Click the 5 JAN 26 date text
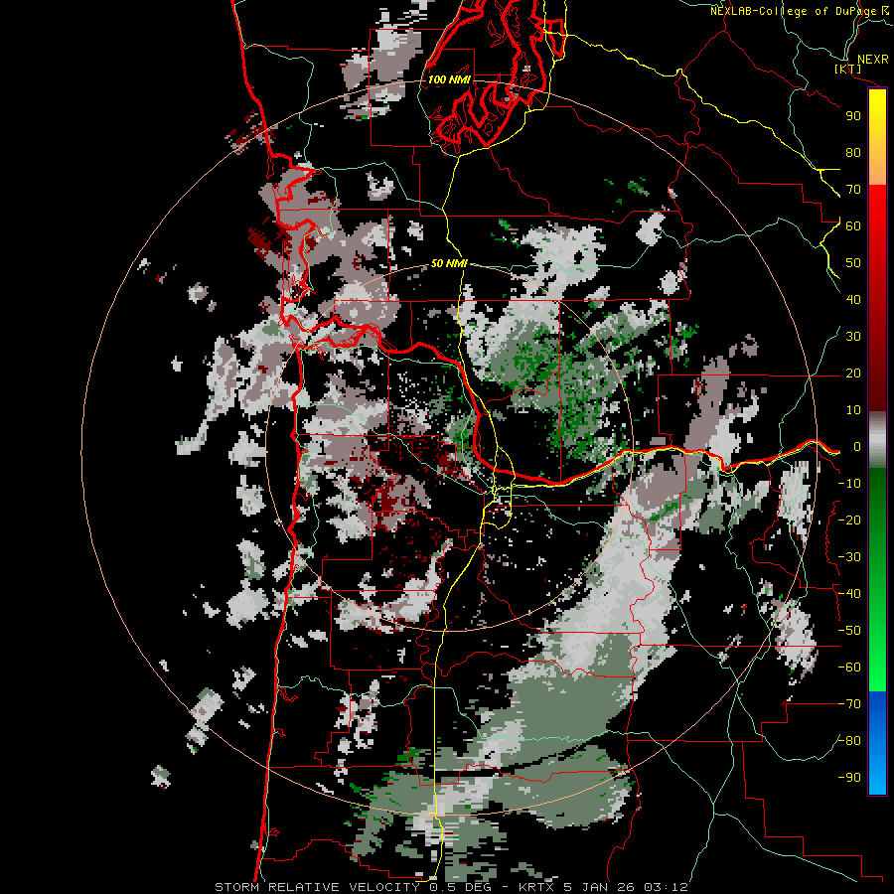The height and width of the screenshot is (894, 894). tap(599, 887)
